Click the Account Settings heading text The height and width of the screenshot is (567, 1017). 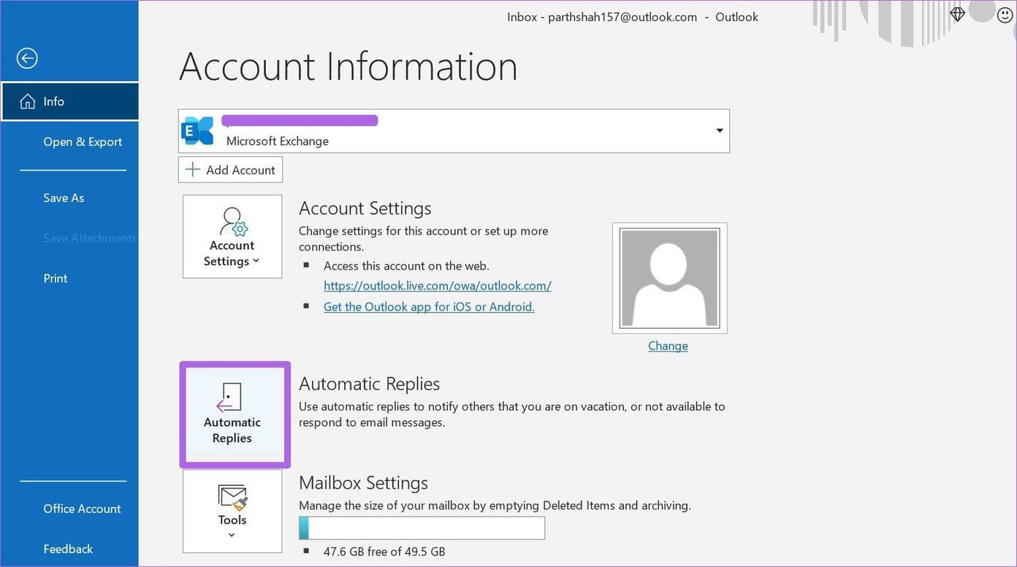pyautogui.click(x=365, y=208)
